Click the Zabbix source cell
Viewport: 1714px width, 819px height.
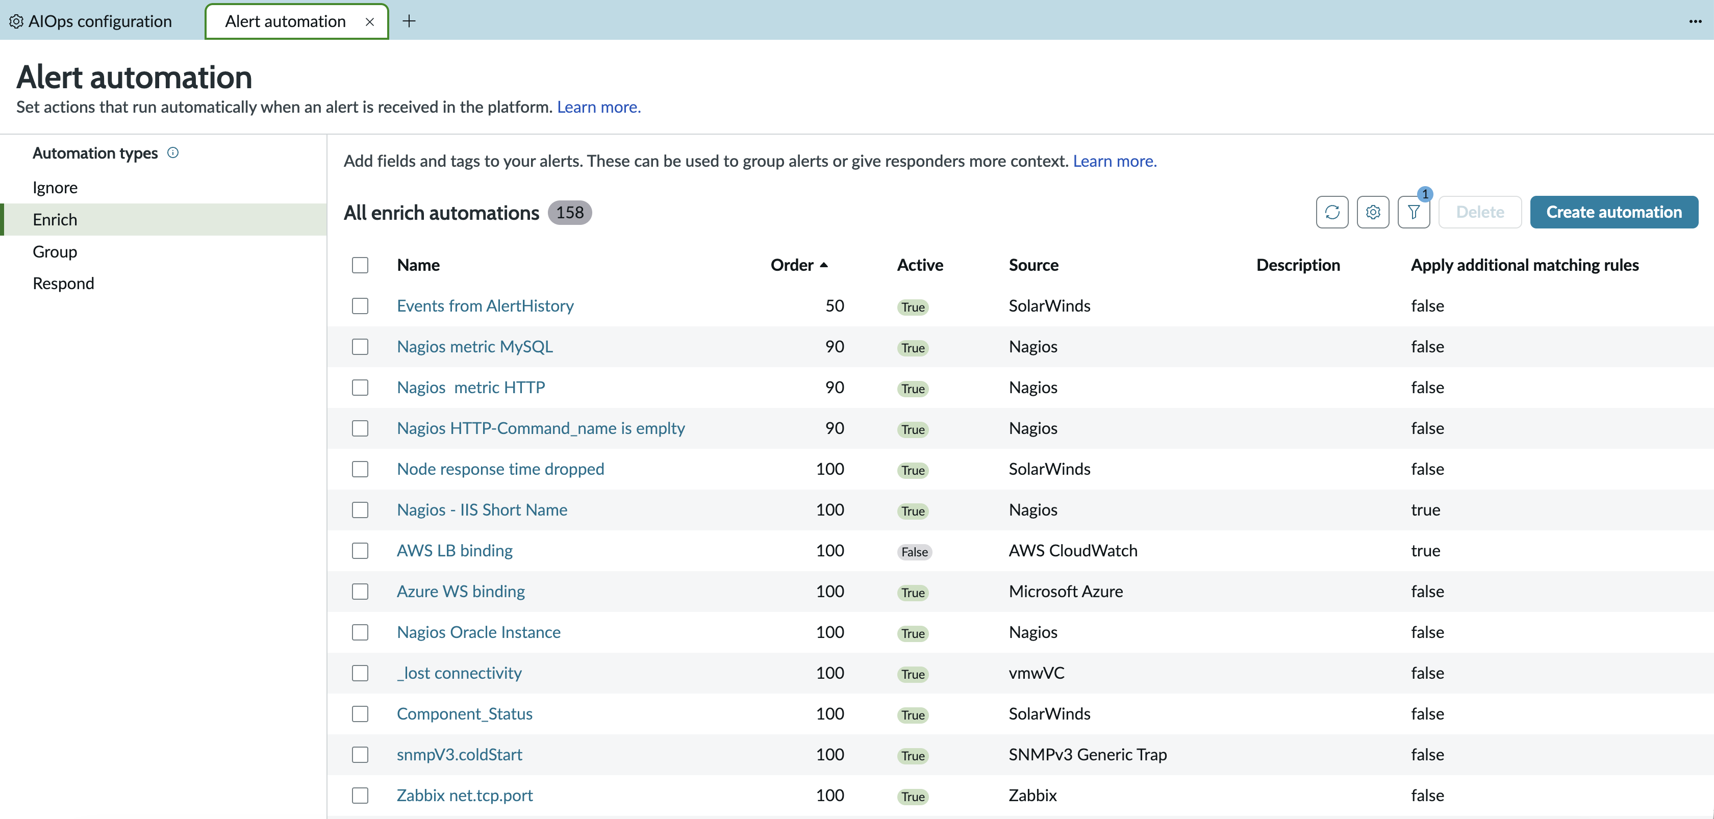point(1032,796)
